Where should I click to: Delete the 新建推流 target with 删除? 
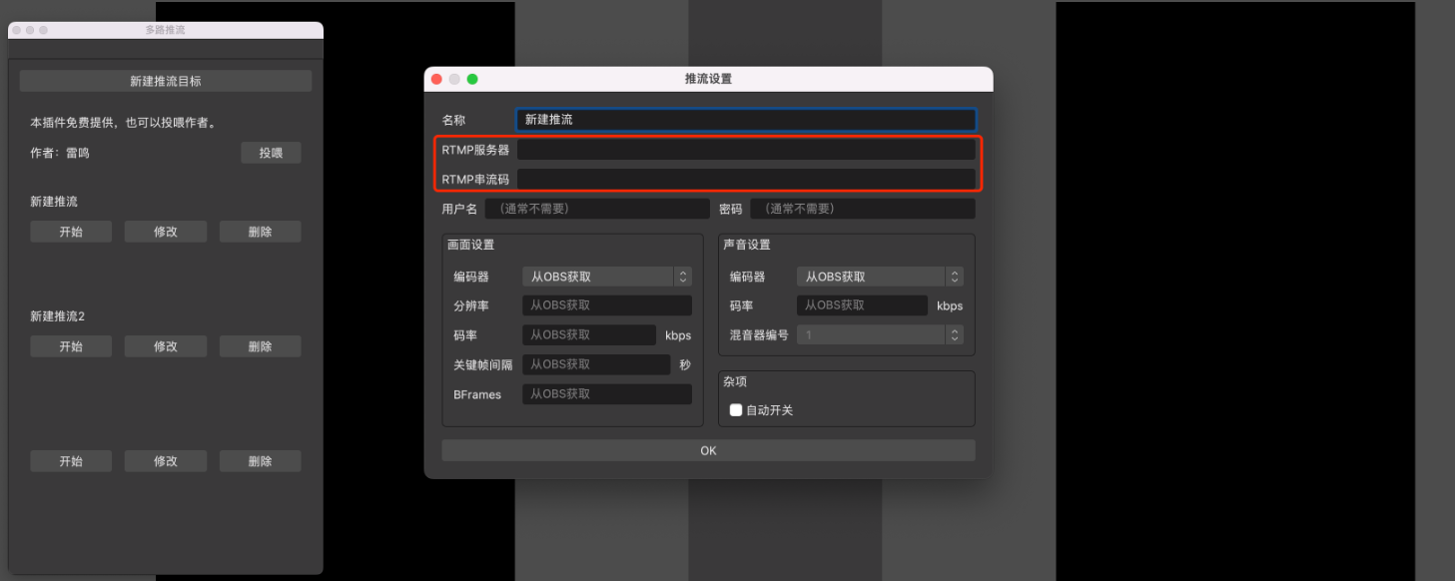pos(260,232)
